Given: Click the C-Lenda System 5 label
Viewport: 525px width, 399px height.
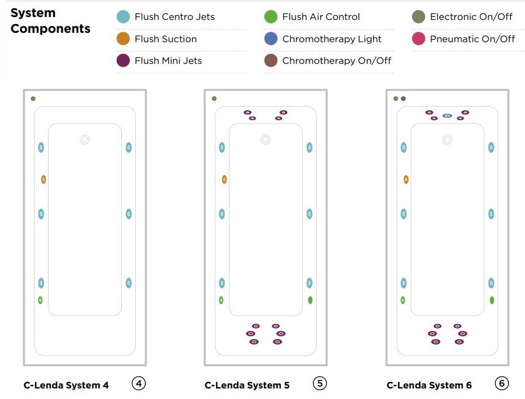Looking at the screenshot, I should pyautogui.click(x=247, y=386).
